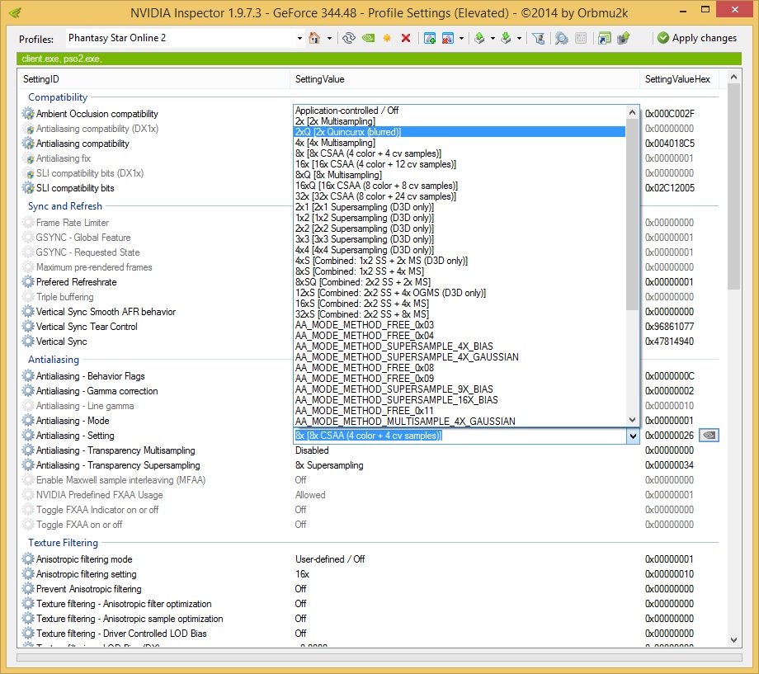Click the SettingValue column header

point(464,79)
